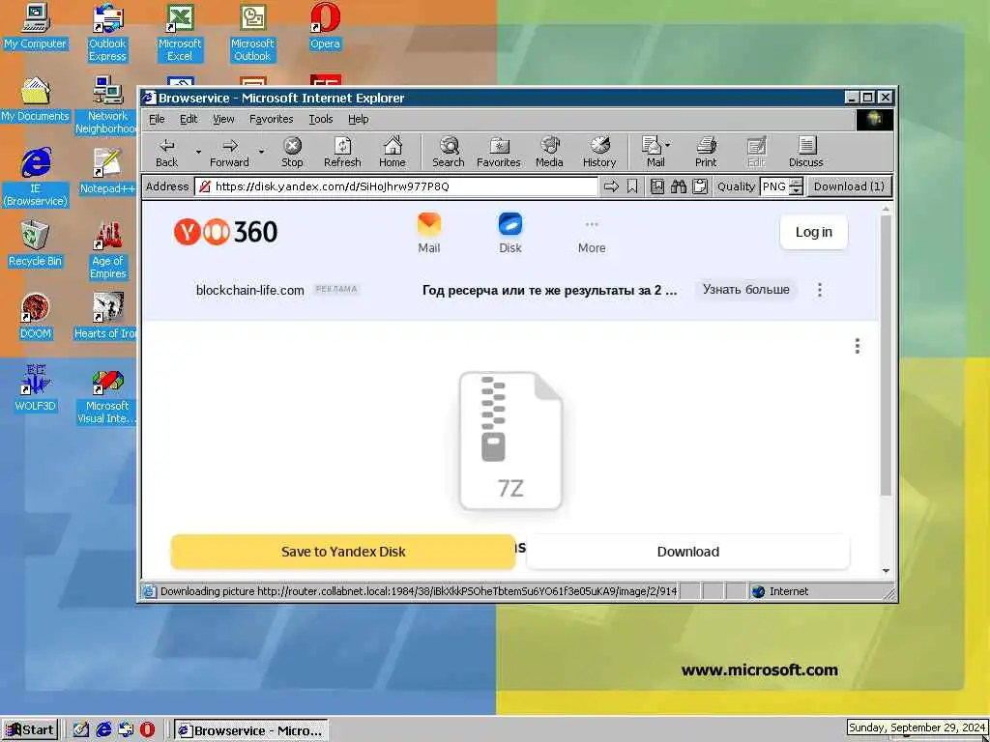Click the bookmark icon beside Go arrow

[x=632, y=186]
